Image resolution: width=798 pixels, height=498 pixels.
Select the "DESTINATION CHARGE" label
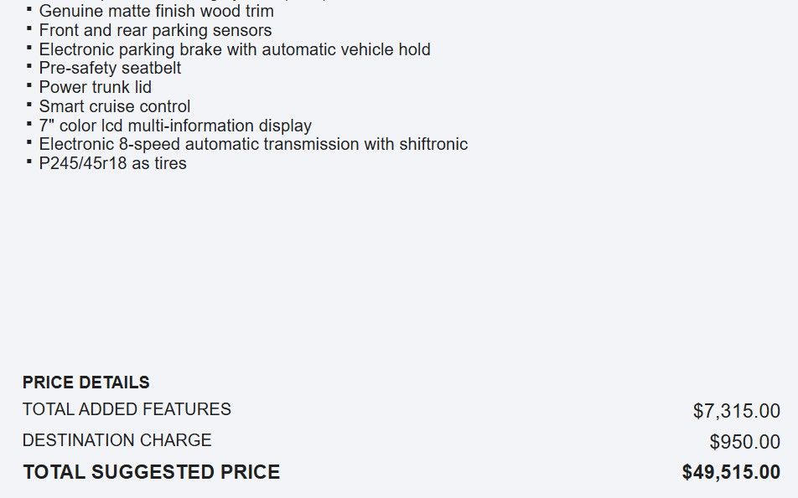(117, 440)
